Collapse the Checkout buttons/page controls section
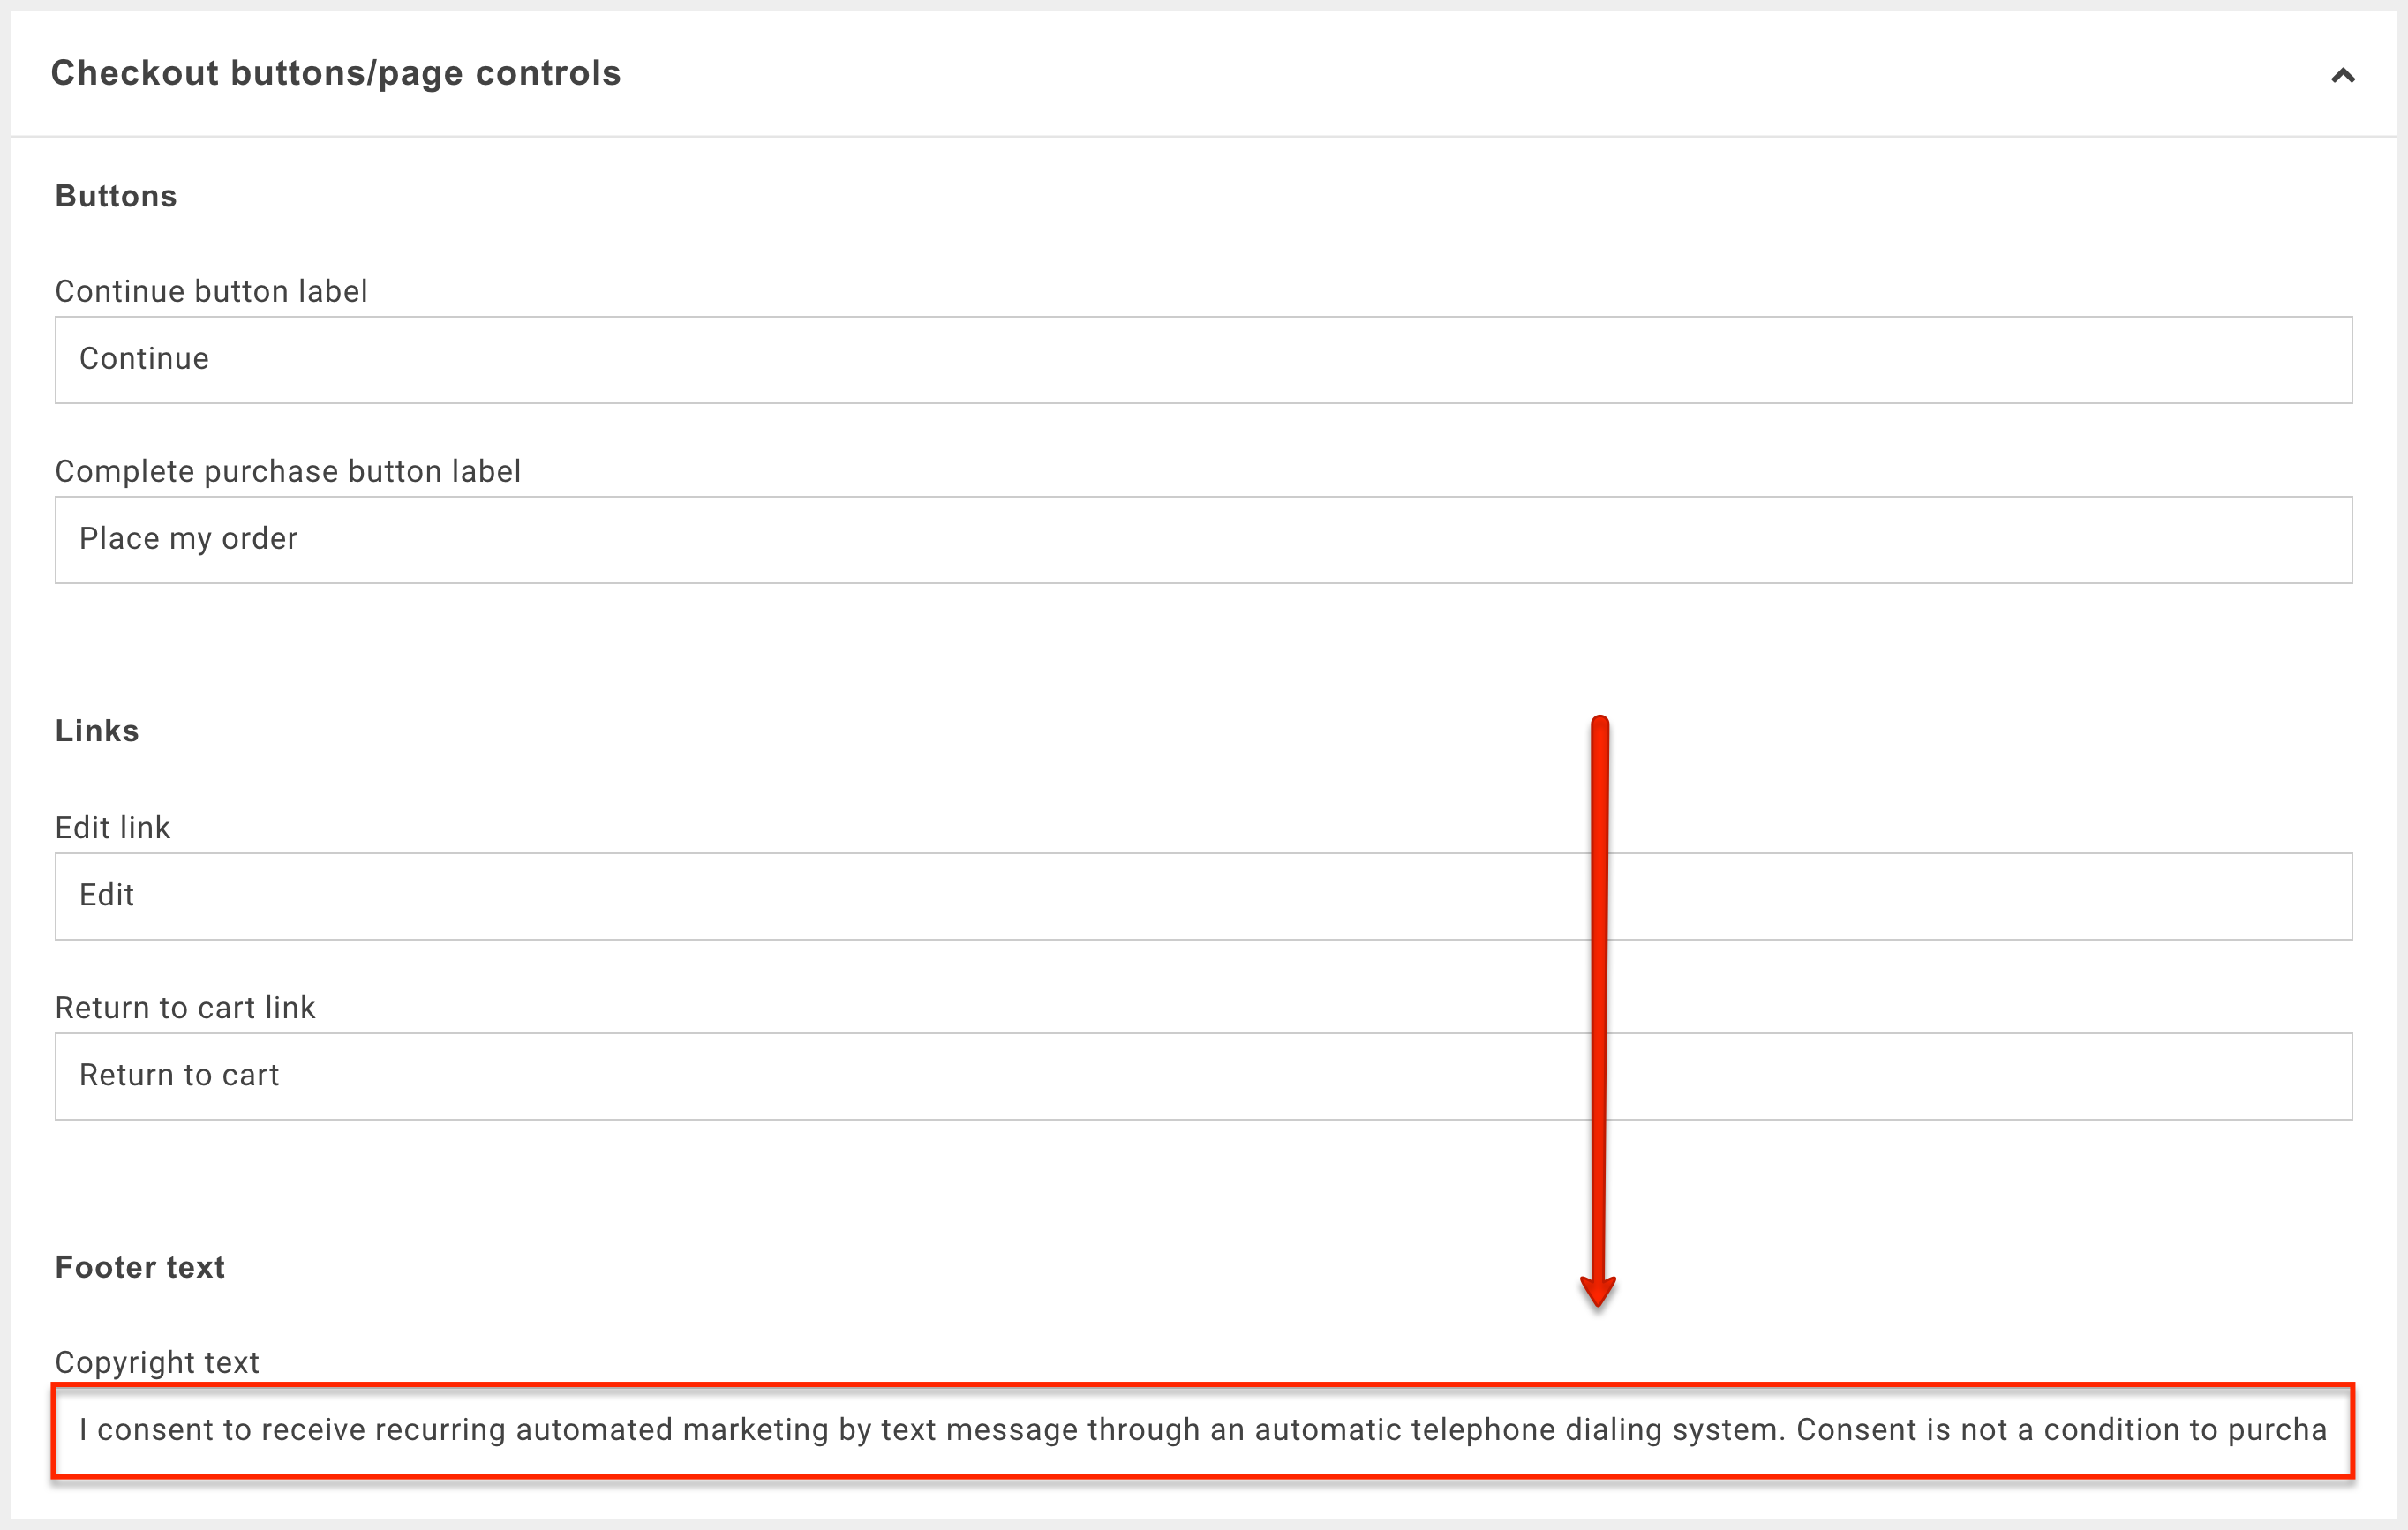 point(2342,75)
